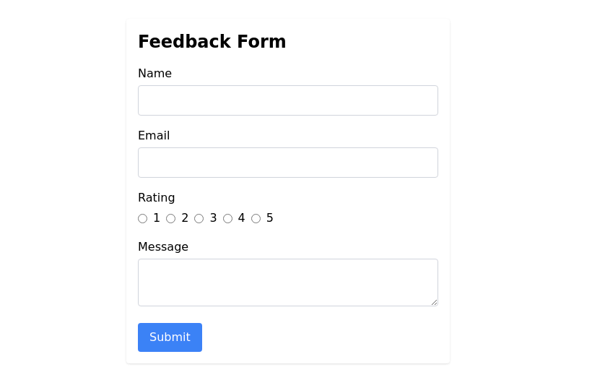Select rating 4 radio circle
Image resolution: width=605 pixels, height=388 pixels.
pos(227,219)
